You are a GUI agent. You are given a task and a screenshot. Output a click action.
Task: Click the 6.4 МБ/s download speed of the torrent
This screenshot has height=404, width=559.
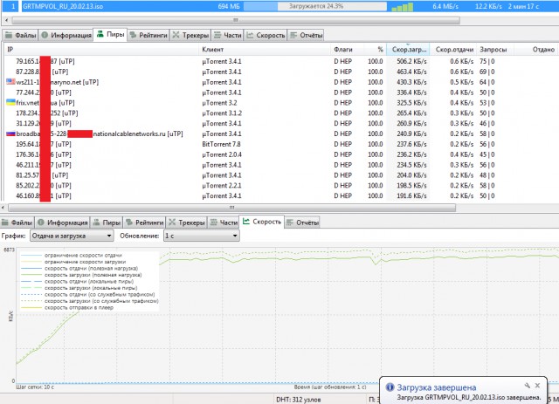tap(445, 6)
